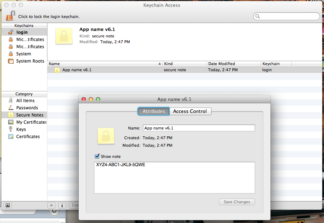The height and width of the screenshot is (223, 324).
Task: Click the info (i) button
Action: 62,205
